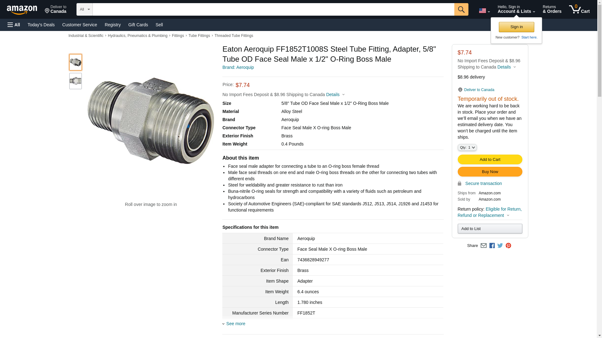Select the second product thumbnail
Screen dimensions: 602x338
[76, 81]
